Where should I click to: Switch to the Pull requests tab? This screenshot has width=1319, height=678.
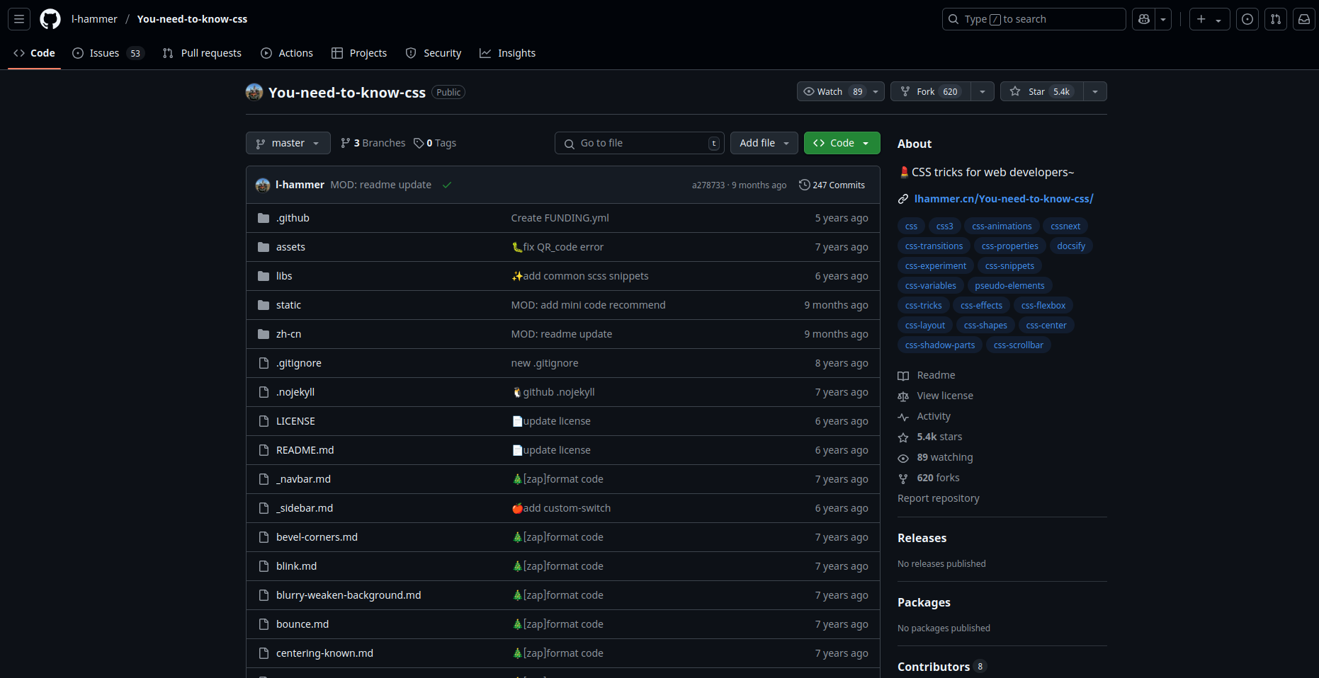202,53
